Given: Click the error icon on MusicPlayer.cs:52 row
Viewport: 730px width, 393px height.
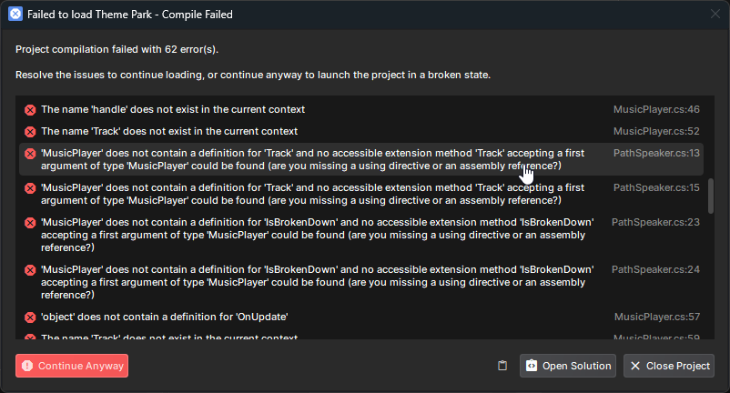Looking at the screenshot, I should tap(30, 132).
